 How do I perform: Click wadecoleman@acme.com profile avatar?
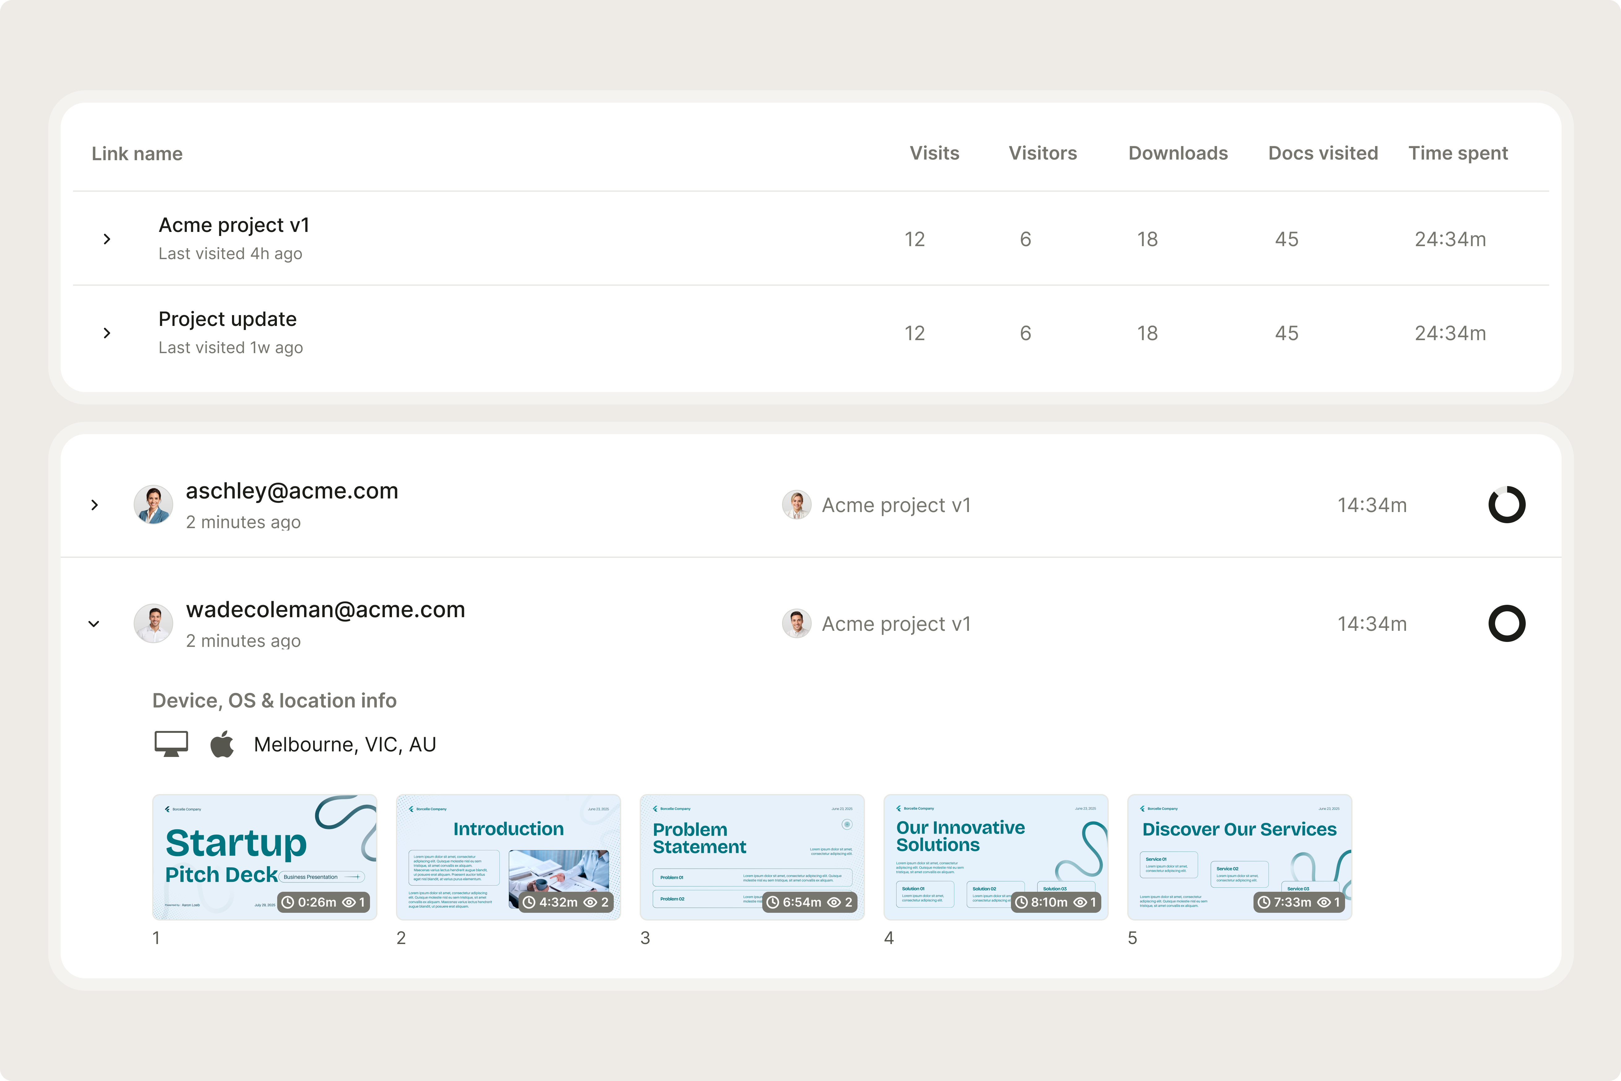pyautogui.click(x=153, y=623)
